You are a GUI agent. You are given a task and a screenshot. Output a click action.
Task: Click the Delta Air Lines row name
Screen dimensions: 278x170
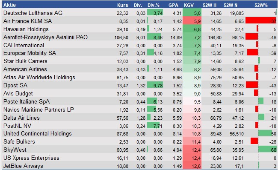click(x=21, y=118)
